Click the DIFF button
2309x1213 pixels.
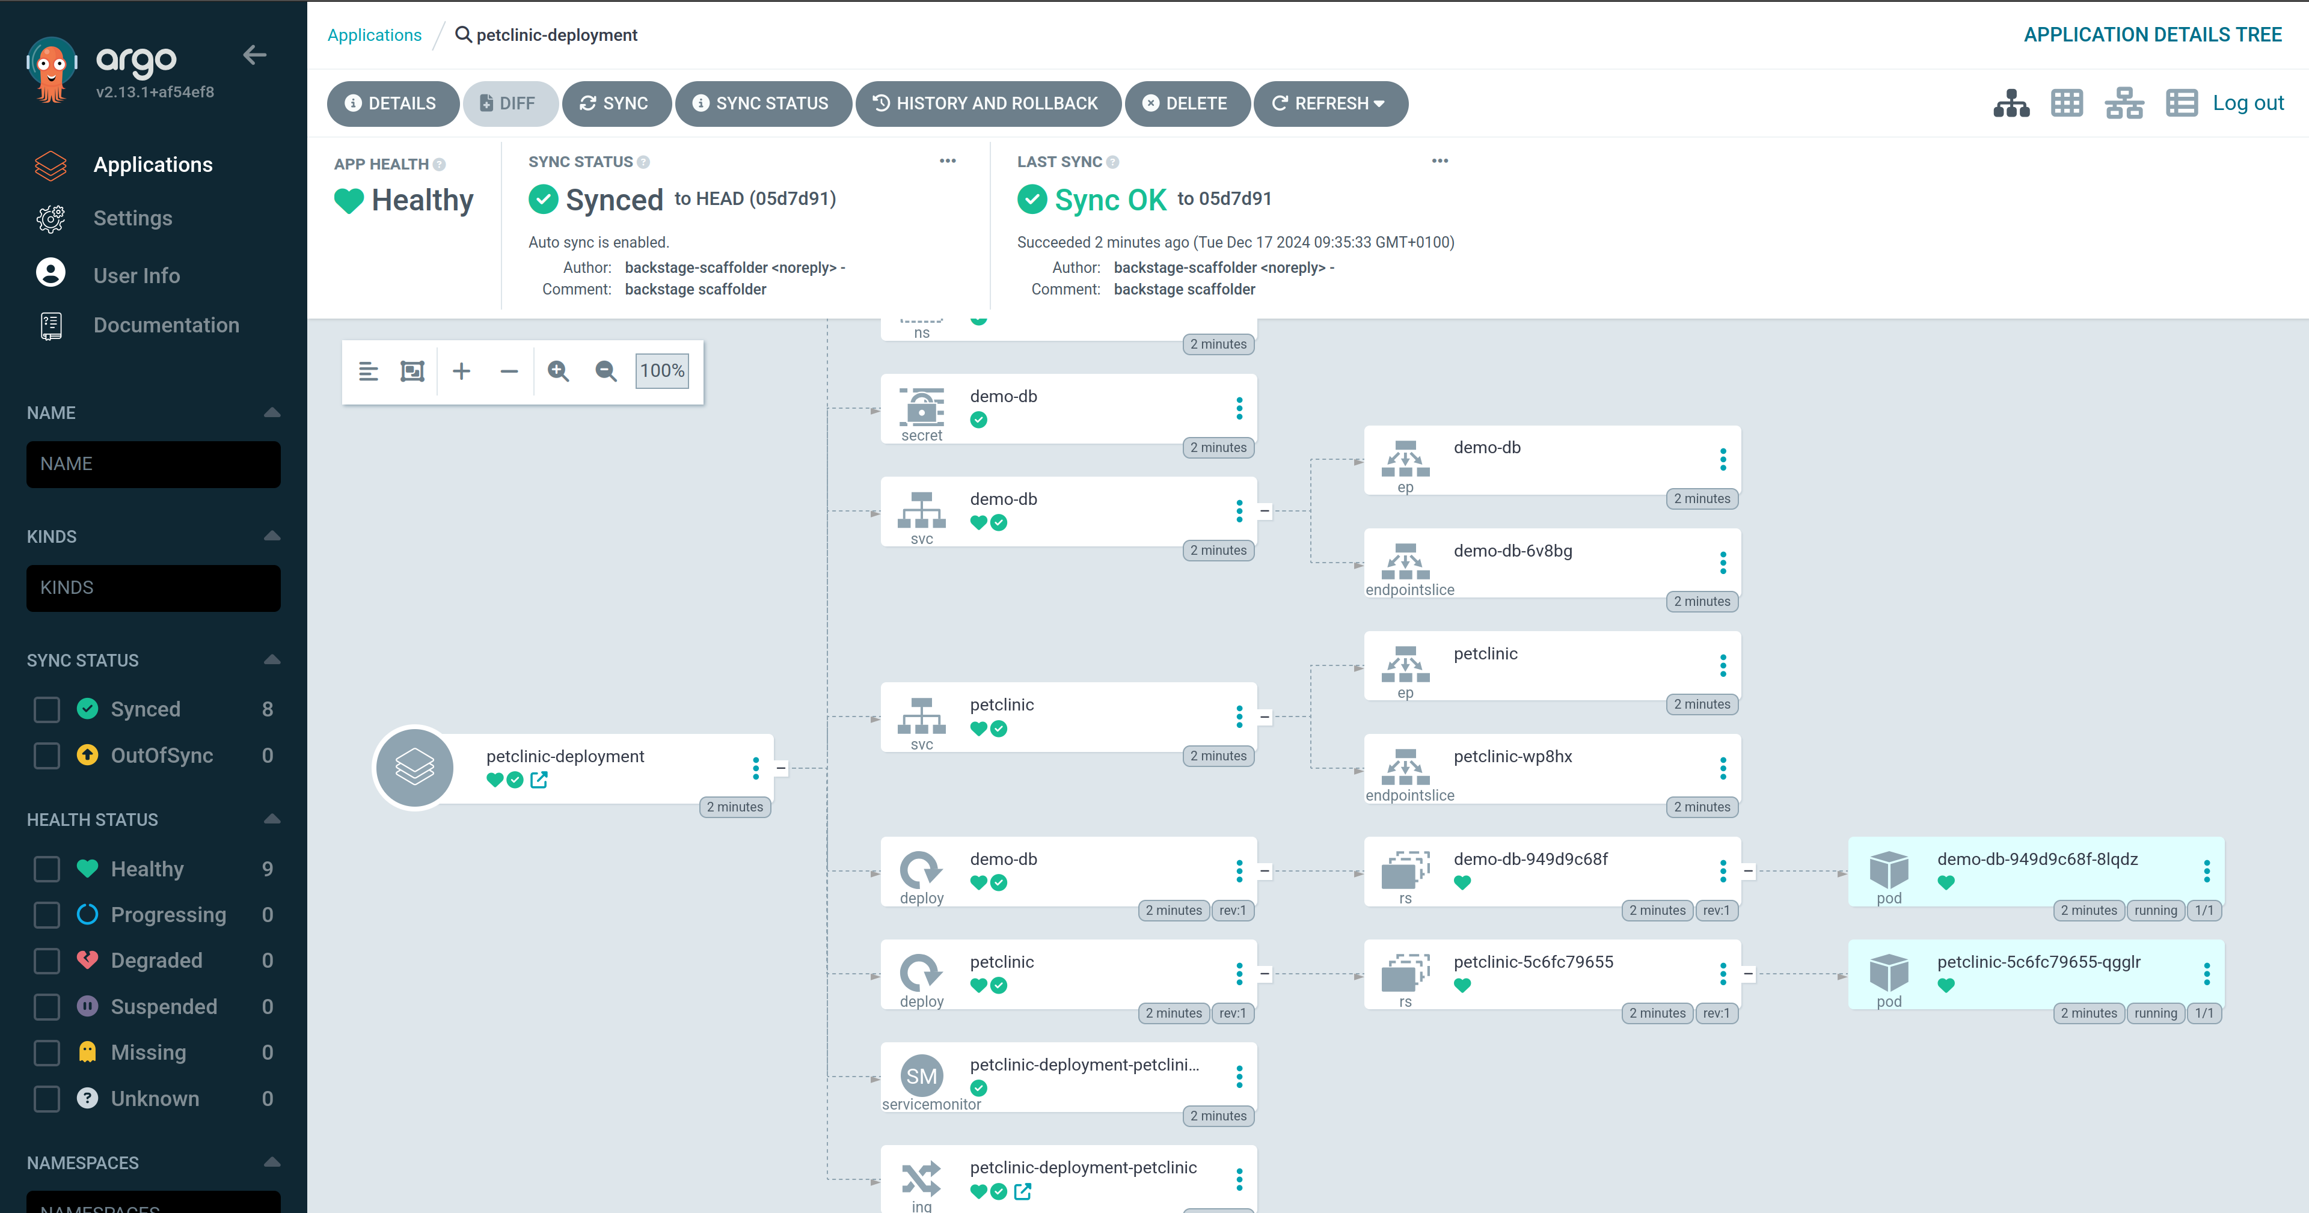pyautogui.click(x=510, y=104)
